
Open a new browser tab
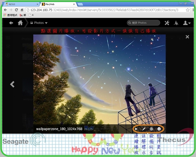pyautogui.click(x=80, y=4)
